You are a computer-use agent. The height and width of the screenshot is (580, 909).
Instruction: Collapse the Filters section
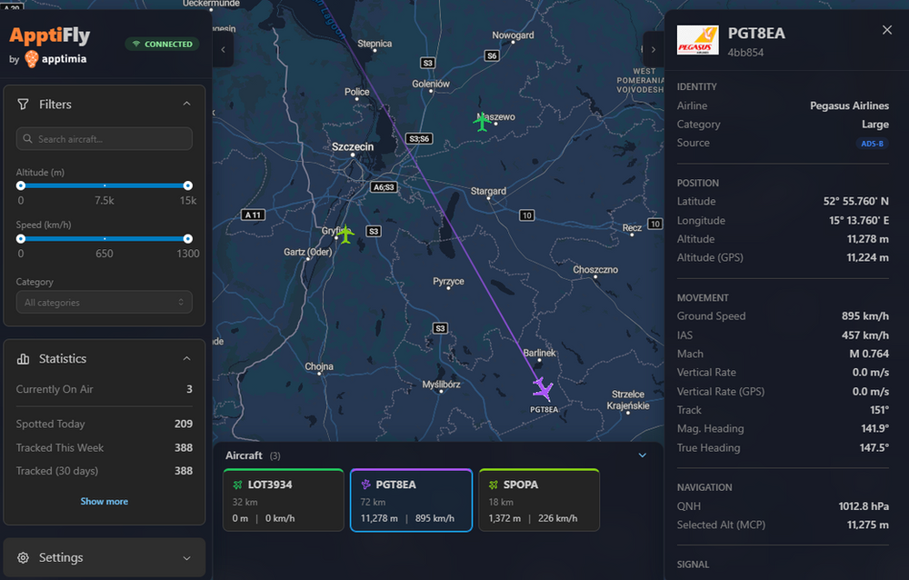point(186,104)
